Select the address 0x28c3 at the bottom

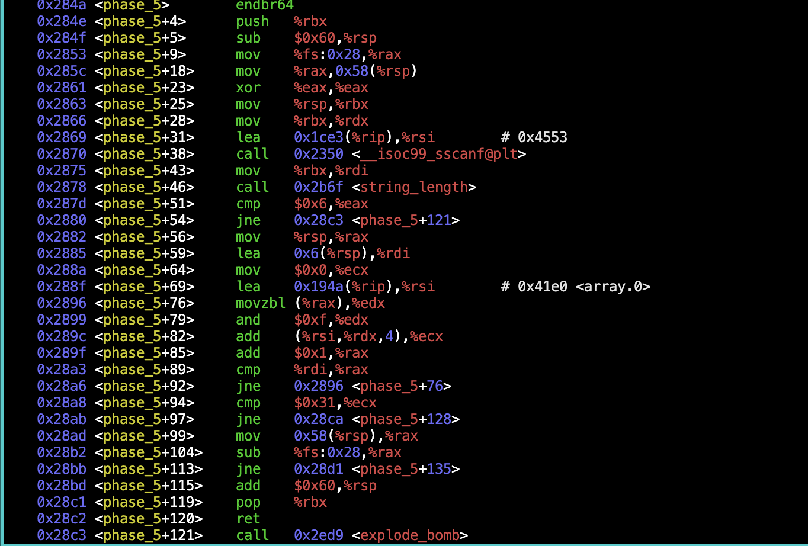60,535
